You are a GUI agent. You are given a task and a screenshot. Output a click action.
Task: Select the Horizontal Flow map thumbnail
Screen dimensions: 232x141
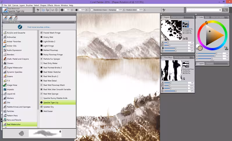[x=185, y=64]
